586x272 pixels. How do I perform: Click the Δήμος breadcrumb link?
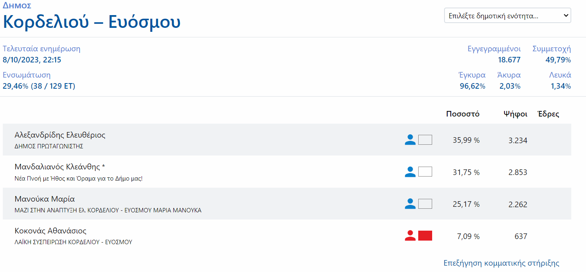pyautogui.click(x=17, y=6)
